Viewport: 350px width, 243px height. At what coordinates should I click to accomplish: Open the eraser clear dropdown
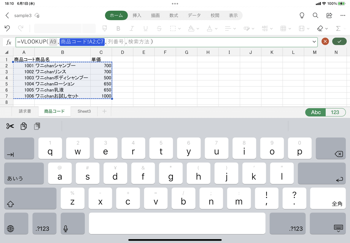pyautogui.click(x=322, y=28)
